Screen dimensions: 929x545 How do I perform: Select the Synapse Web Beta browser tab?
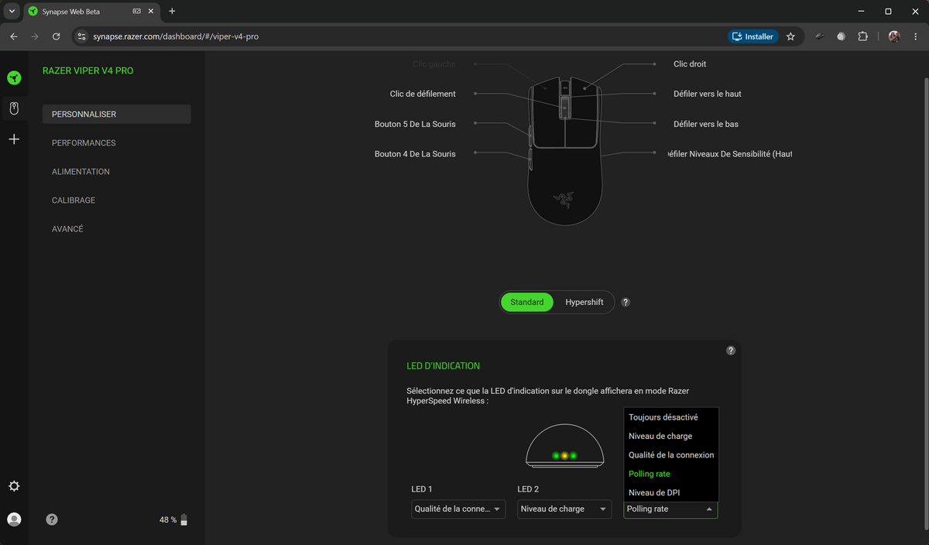click(x=91, y=12)
